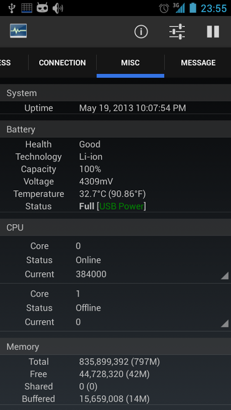Pause monitoring with the pause button

[x=213, y=31]
